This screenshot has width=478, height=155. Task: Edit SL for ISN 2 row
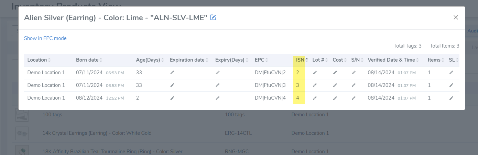(451, 73)
